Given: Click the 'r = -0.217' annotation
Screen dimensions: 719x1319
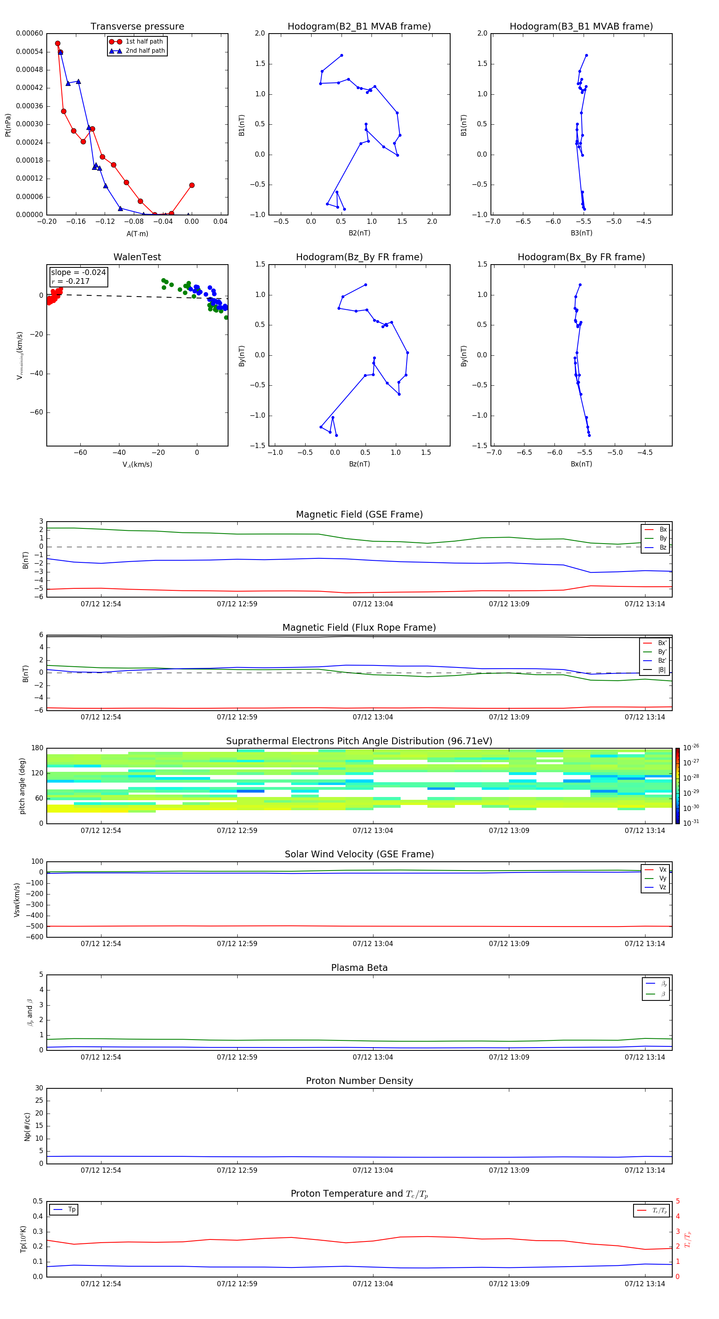Looking at the screenshot, I should click(x=71, y=281).
